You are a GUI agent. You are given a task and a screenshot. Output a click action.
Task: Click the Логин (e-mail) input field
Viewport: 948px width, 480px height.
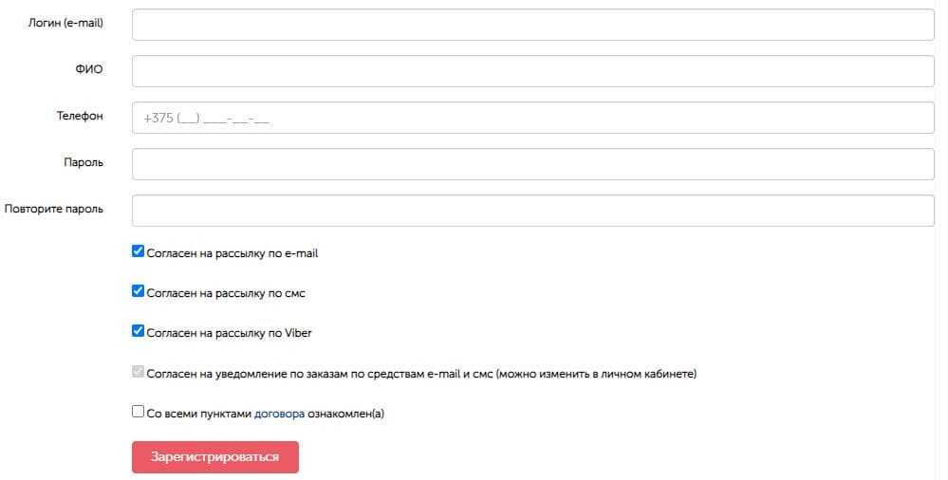pyautogui.click(x=532, y=25)
